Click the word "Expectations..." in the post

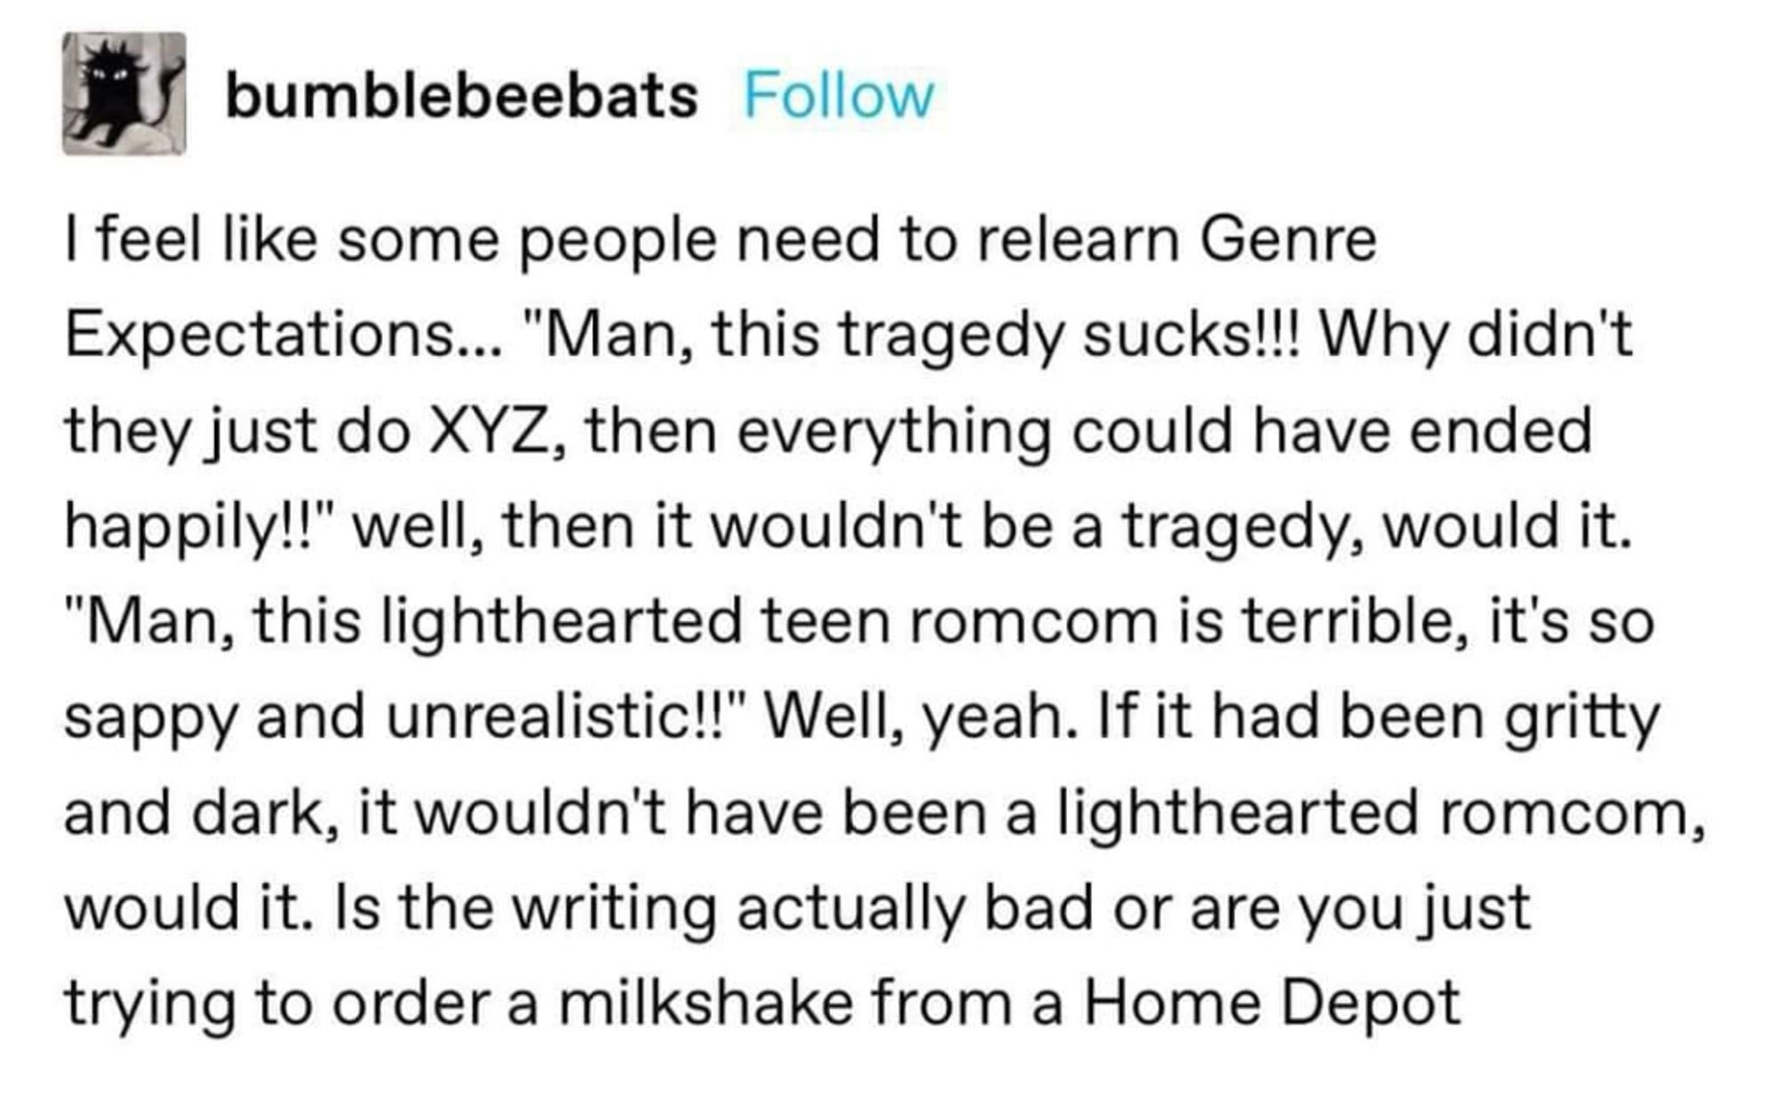click(x=284, y=337)
